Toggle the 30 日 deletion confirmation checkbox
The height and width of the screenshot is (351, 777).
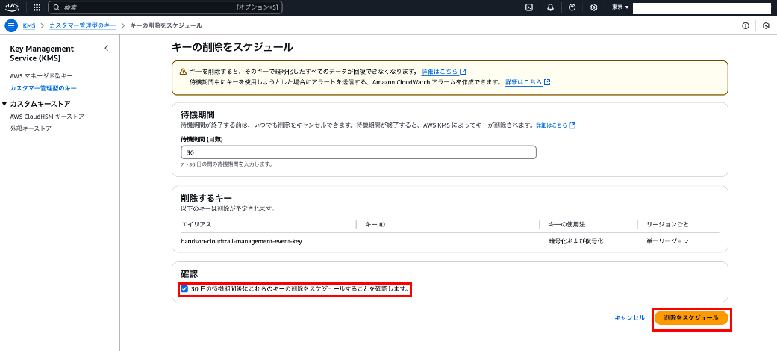(x=184, y=288)
